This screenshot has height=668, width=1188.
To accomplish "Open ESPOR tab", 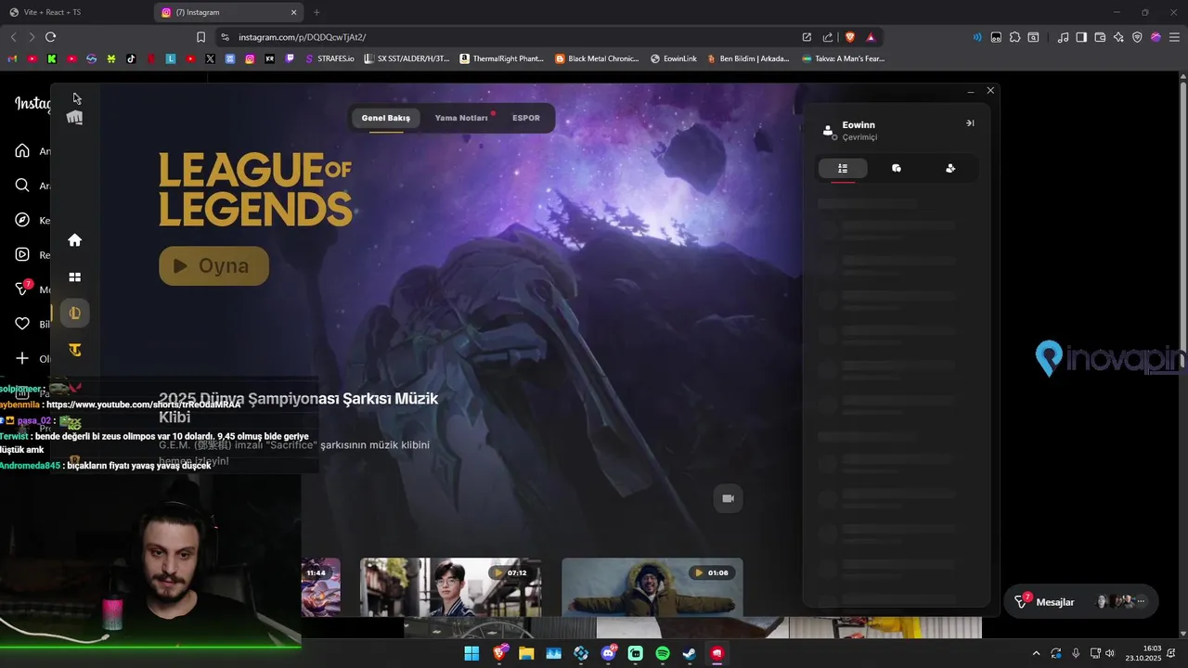I will click(x=526, y=118).
